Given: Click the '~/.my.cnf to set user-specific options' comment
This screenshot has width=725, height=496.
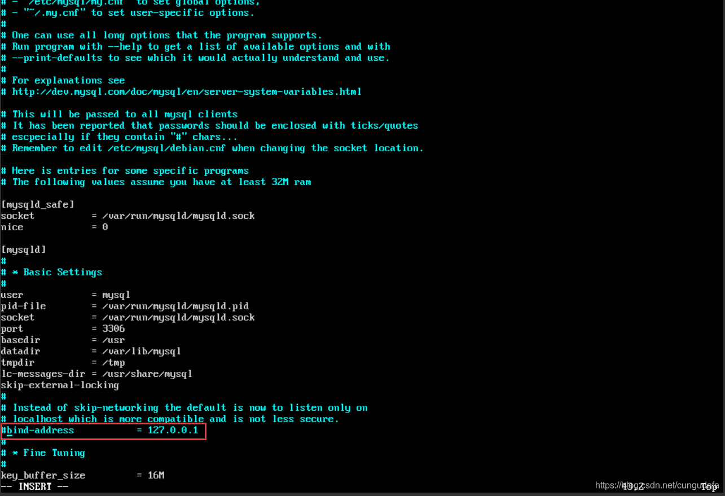Looking at the screenshot, I should (128, 13).
